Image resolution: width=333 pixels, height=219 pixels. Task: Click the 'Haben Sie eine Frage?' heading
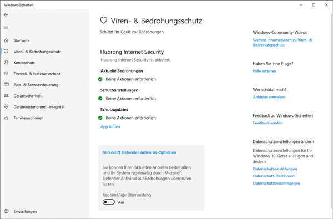[x=273, y=64]
